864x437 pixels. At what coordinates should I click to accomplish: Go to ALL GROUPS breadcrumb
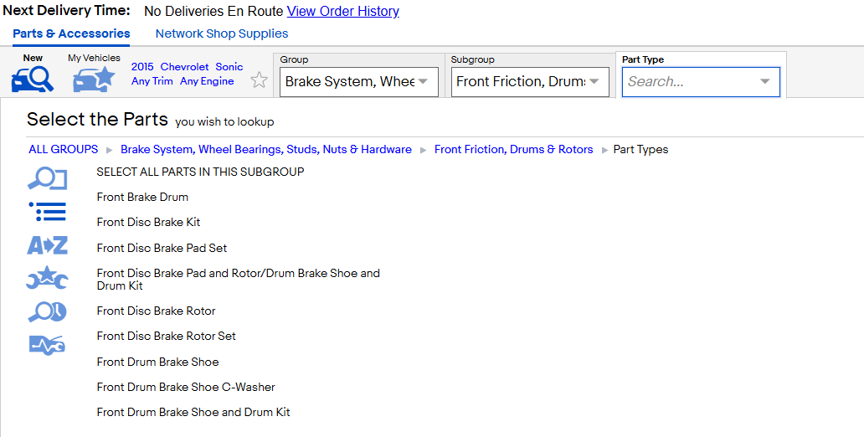click(x=64, y=149)
